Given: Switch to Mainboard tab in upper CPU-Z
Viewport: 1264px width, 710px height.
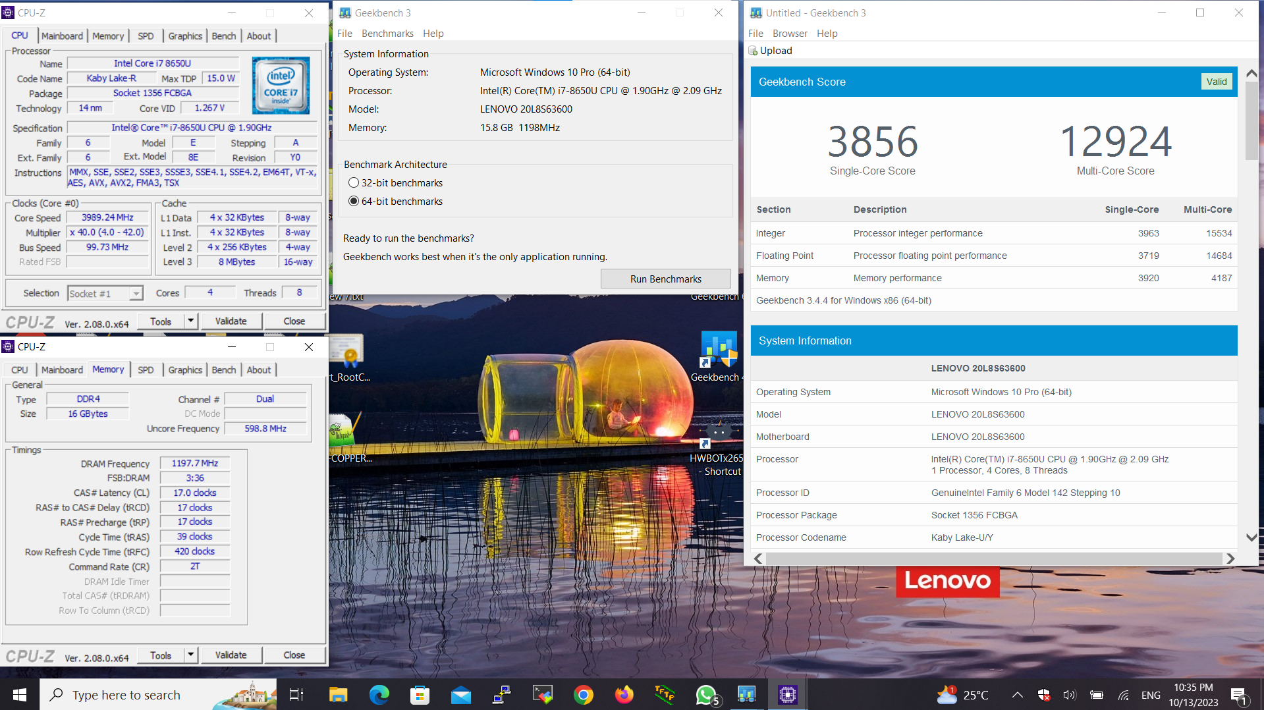Looking at the screenshot, I should (x=62, y=36).
